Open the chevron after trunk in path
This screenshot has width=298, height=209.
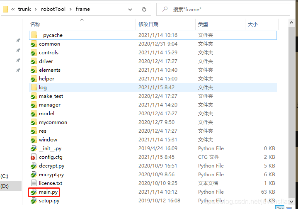[36, 9]
